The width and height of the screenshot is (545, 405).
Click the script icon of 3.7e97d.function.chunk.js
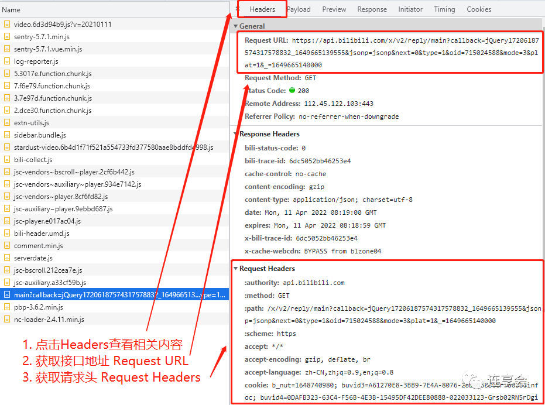(6, 98)
